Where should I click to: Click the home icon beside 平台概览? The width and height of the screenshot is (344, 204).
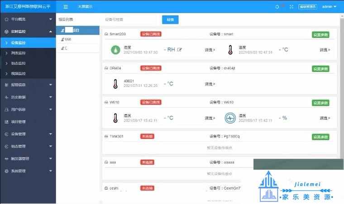7,19
